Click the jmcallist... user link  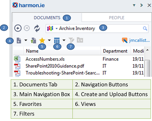click(139, 40)
